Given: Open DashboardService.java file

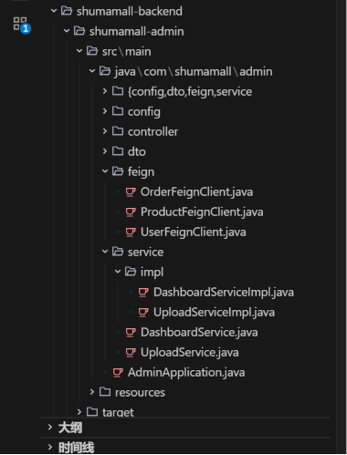Looking at the screenshot, I should [199, 333].
